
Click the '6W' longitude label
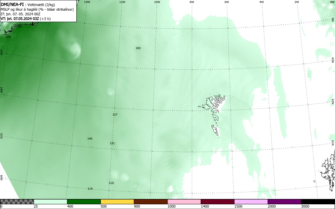[227, 2]
